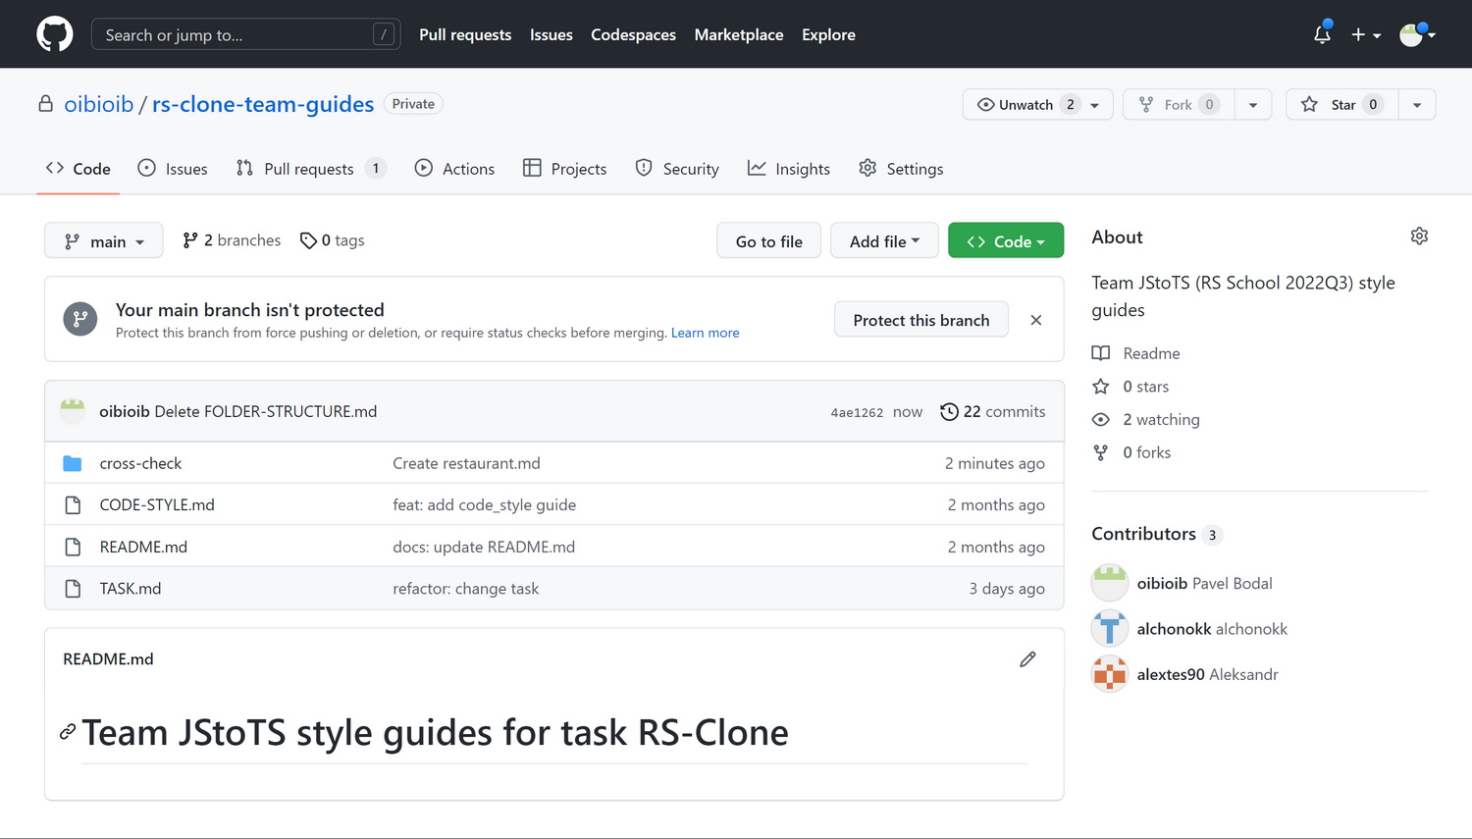Click the oibioib avatar in the commit bar

[73, 411]
